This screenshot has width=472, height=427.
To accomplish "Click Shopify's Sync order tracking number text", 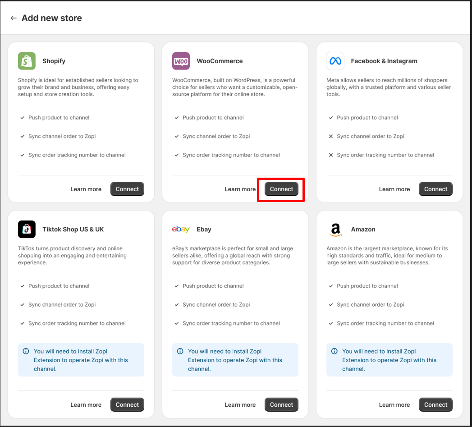I will click(x=77, y=155).
